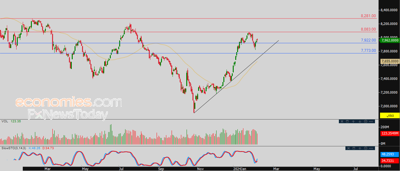The height and width of the screenshot is (171, 400).
Task: Open VOL panel more options dots
Action: (x=371, y=121)
